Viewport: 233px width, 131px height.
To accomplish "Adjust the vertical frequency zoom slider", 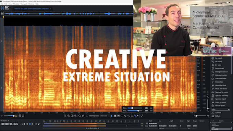I will click(x=208, y=104).
